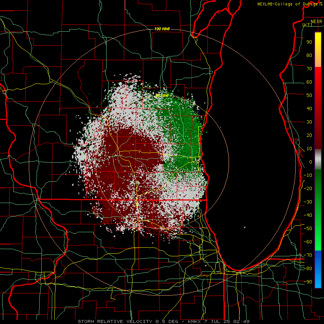Screen dimensions: 324x324
Task: Select the positive 80 scale label
Action: point(309,55)
